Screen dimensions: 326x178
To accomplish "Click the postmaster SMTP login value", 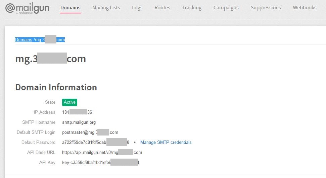I will pyautogui.click(x=90, y=132).
